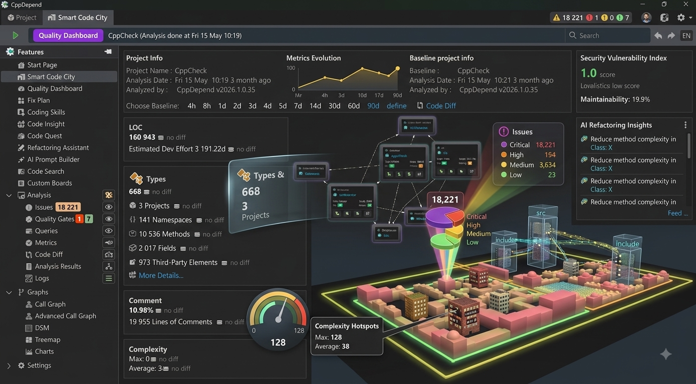
Task: Click the 18,221 label above the pie chart
Action: click(445, 199)
